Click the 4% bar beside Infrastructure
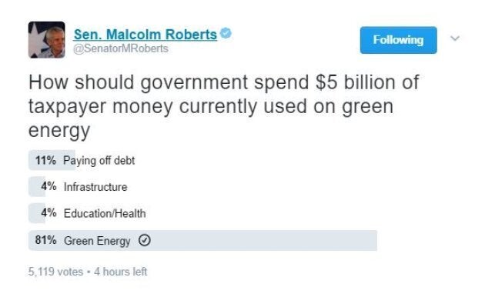Screen dimensions: 485x297 (37, 187)
